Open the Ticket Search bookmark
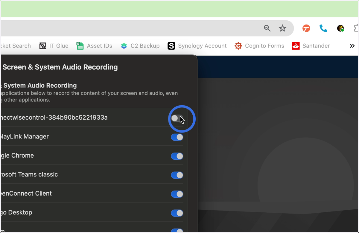 pyautogui.click(x=16, y=46)
